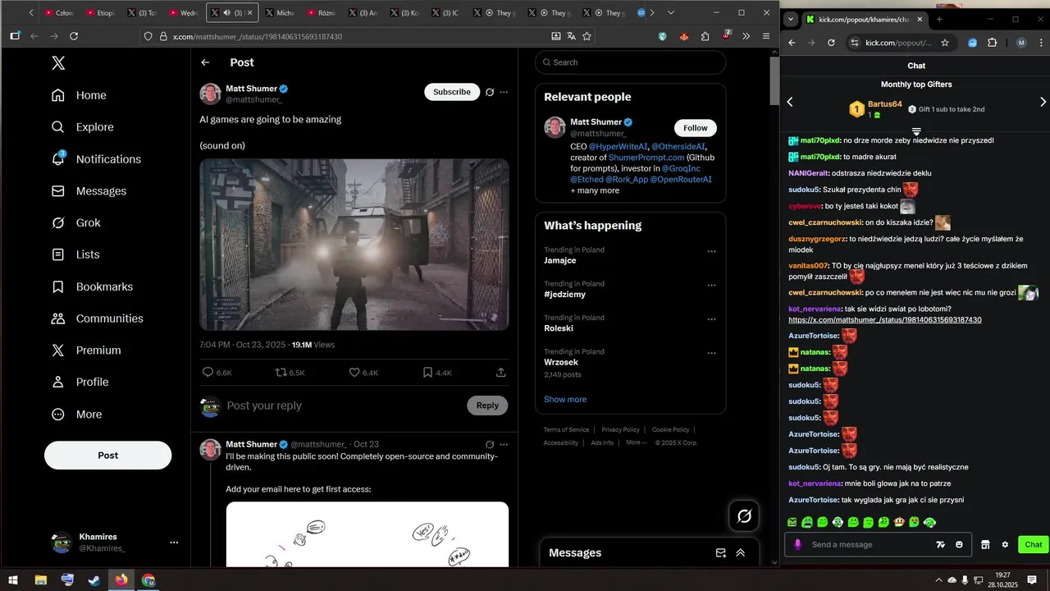The height and width of the screenshot is (591, 1050).
Task: Compose a new message in Messages drawer
Action: point(721,553)
